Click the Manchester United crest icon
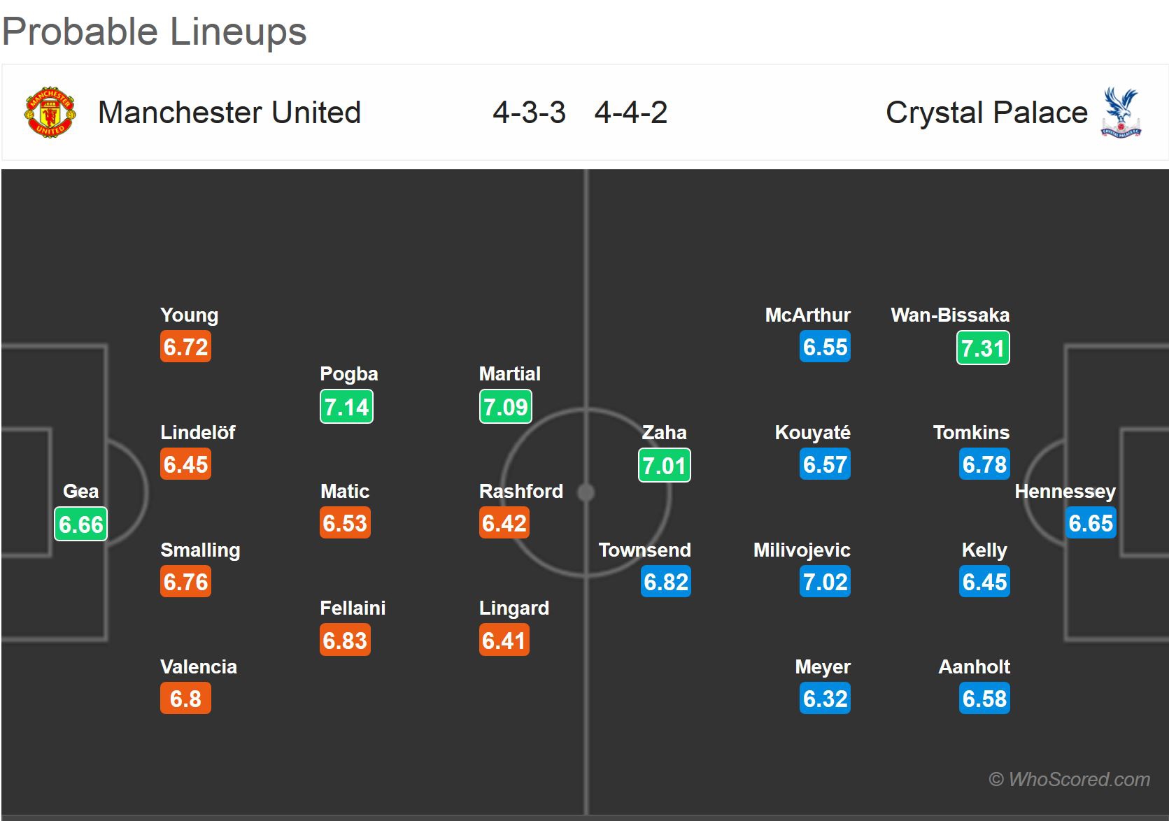Viewport: 1169px width, 821px height. [49, 112]
